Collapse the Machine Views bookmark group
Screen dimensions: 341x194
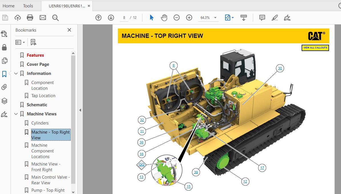tap(16, 114)
